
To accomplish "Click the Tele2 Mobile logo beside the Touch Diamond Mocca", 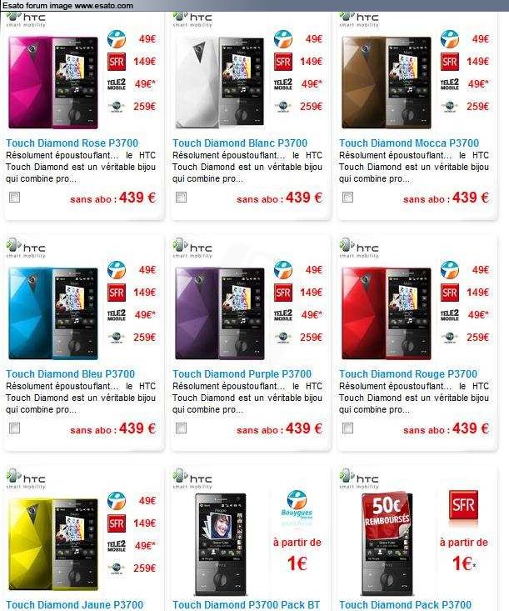I will (x=449, y=84).
